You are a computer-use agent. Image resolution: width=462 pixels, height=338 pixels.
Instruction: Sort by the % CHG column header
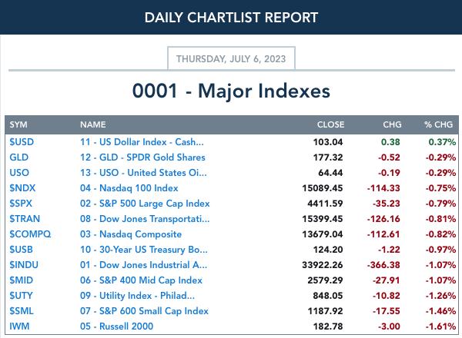click(x=438, y=124)
